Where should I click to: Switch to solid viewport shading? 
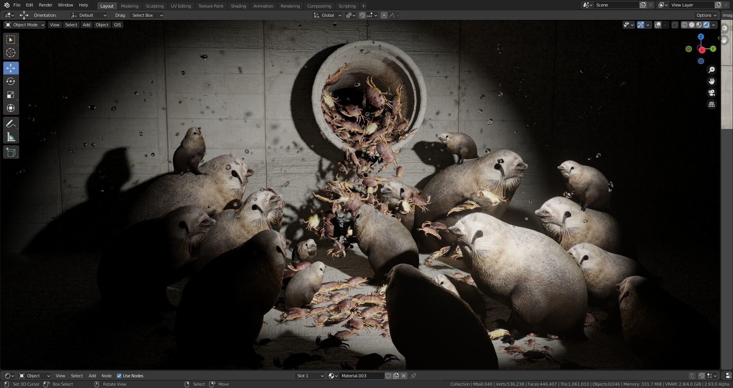point(692,25)
